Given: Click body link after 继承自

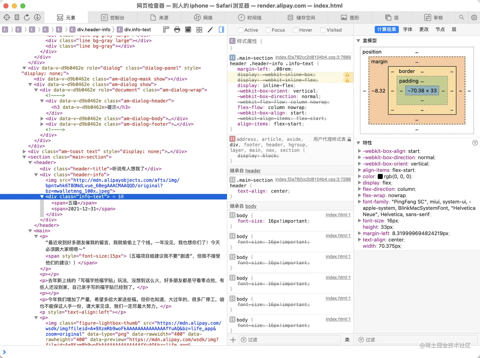Looking at the screenshot, I should coord(251,206).
